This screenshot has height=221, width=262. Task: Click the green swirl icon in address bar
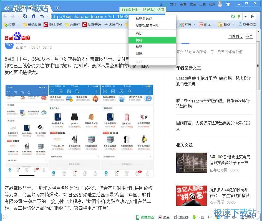[x=233, y=16]
